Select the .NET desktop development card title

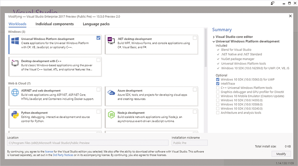134,39
